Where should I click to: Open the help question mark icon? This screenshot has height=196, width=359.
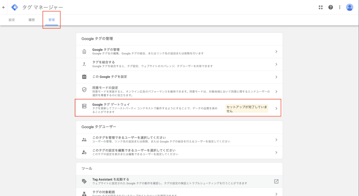(x=331, y=7)
